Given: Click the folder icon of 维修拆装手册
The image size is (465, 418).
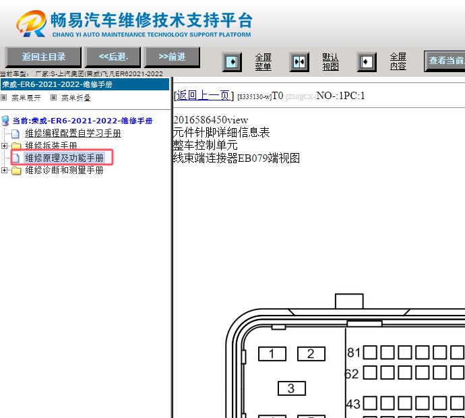Looking at the screenshot, I should tap(16, 146).
